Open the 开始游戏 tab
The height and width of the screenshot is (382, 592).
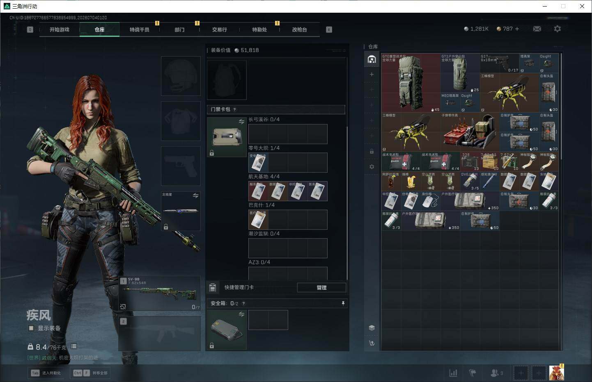(60, 30)
